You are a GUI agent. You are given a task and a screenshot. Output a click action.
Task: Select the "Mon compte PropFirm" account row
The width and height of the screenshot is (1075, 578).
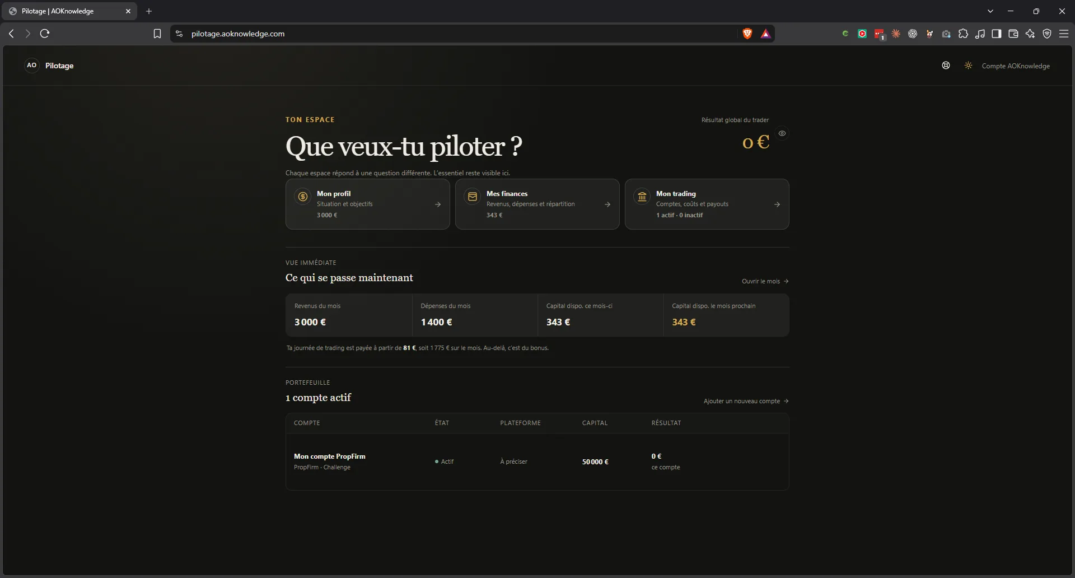[x=537, y=462]
